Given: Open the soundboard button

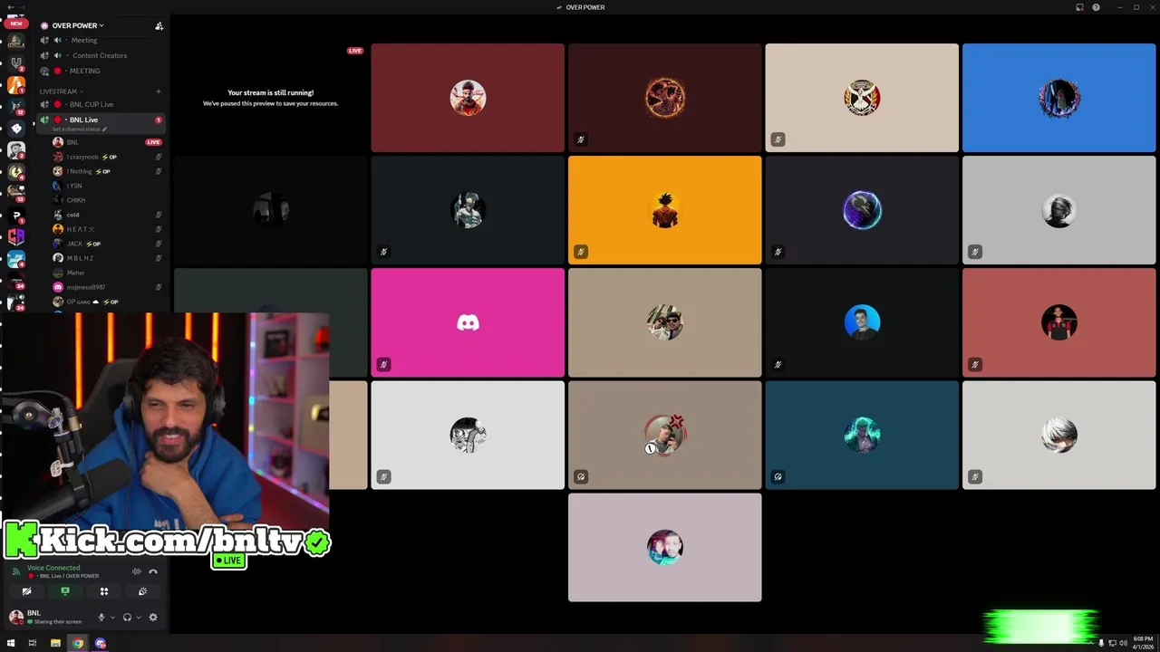Looking at the screenshot, I should point(142,591).
